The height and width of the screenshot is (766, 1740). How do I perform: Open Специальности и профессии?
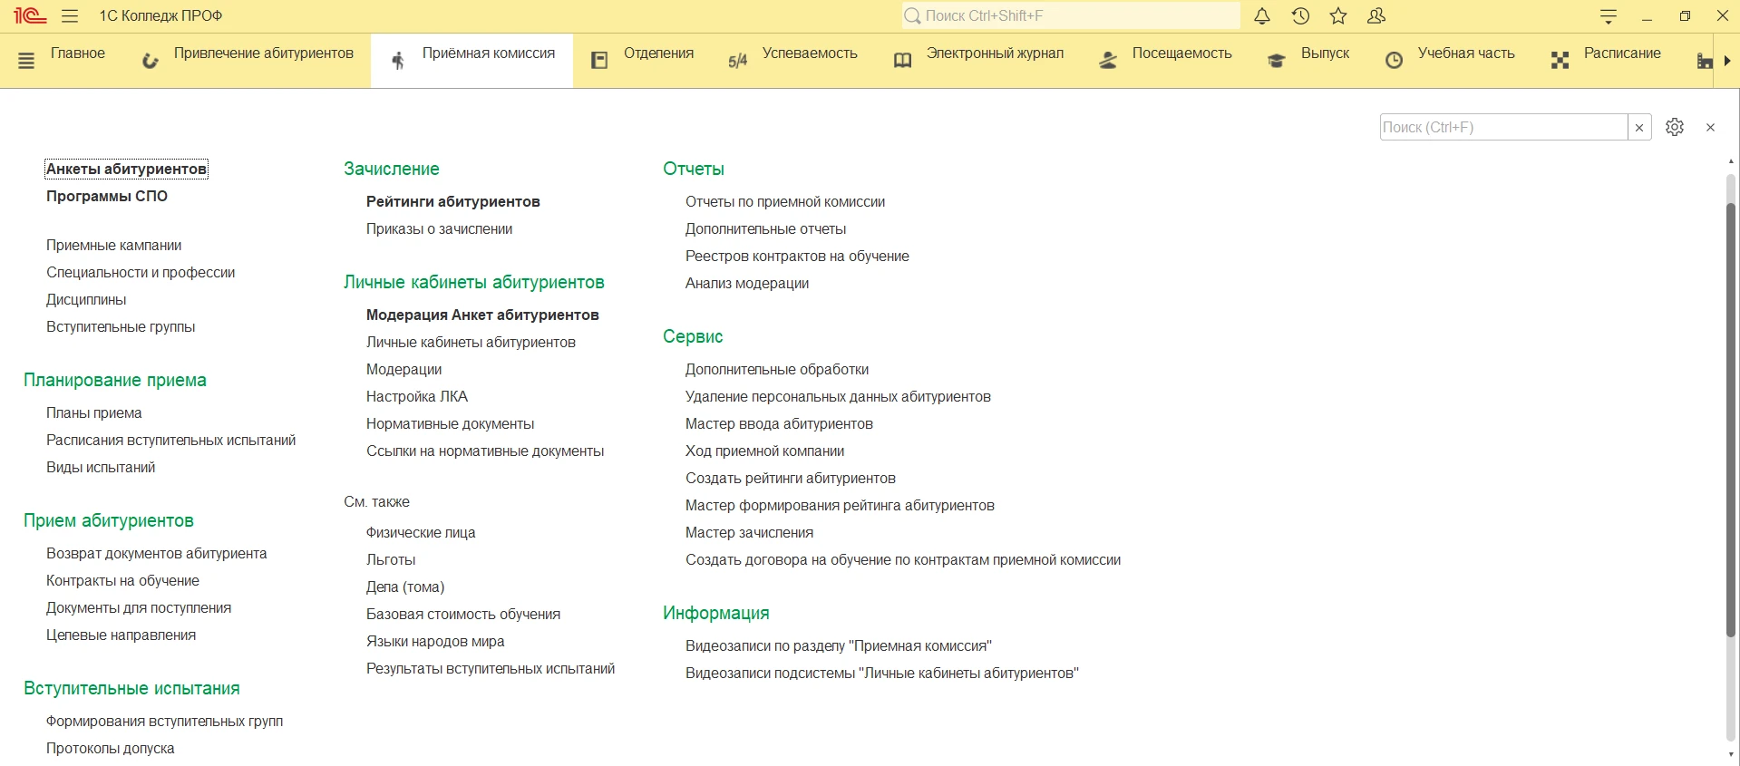141,272
